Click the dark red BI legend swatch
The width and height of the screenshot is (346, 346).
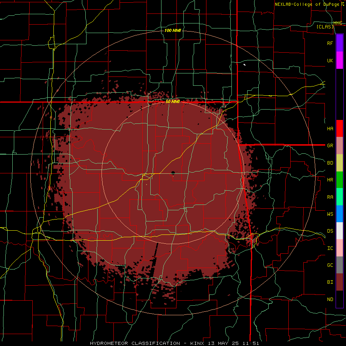click(x=339, y=282)
